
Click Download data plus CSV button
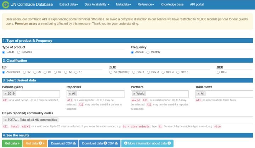(x=100, y=143)
